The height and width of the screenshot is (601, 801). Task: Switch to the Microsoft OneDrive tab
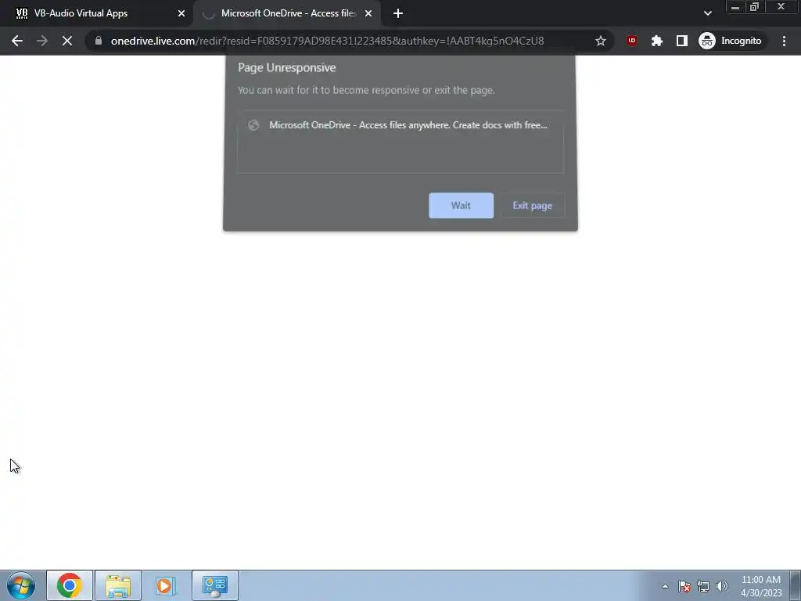pos(289,13)
